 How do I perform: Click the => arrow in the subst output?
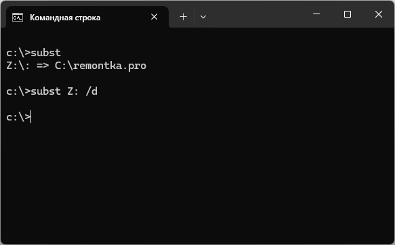[43, 66]
